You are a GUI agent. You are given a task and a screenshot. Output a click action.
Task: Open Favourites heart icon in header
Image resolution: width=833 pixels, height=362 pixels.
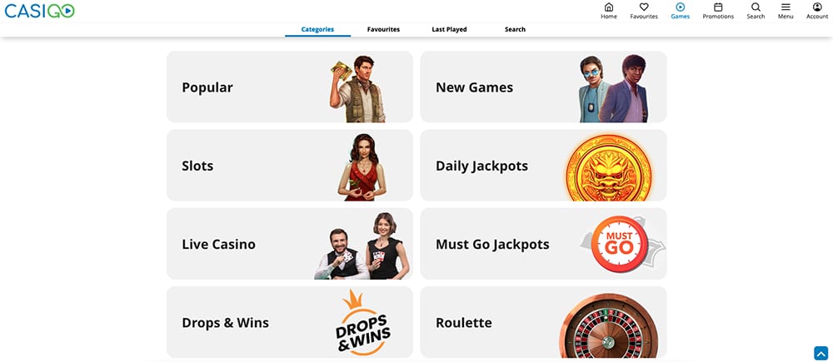[x=644, y=7]
